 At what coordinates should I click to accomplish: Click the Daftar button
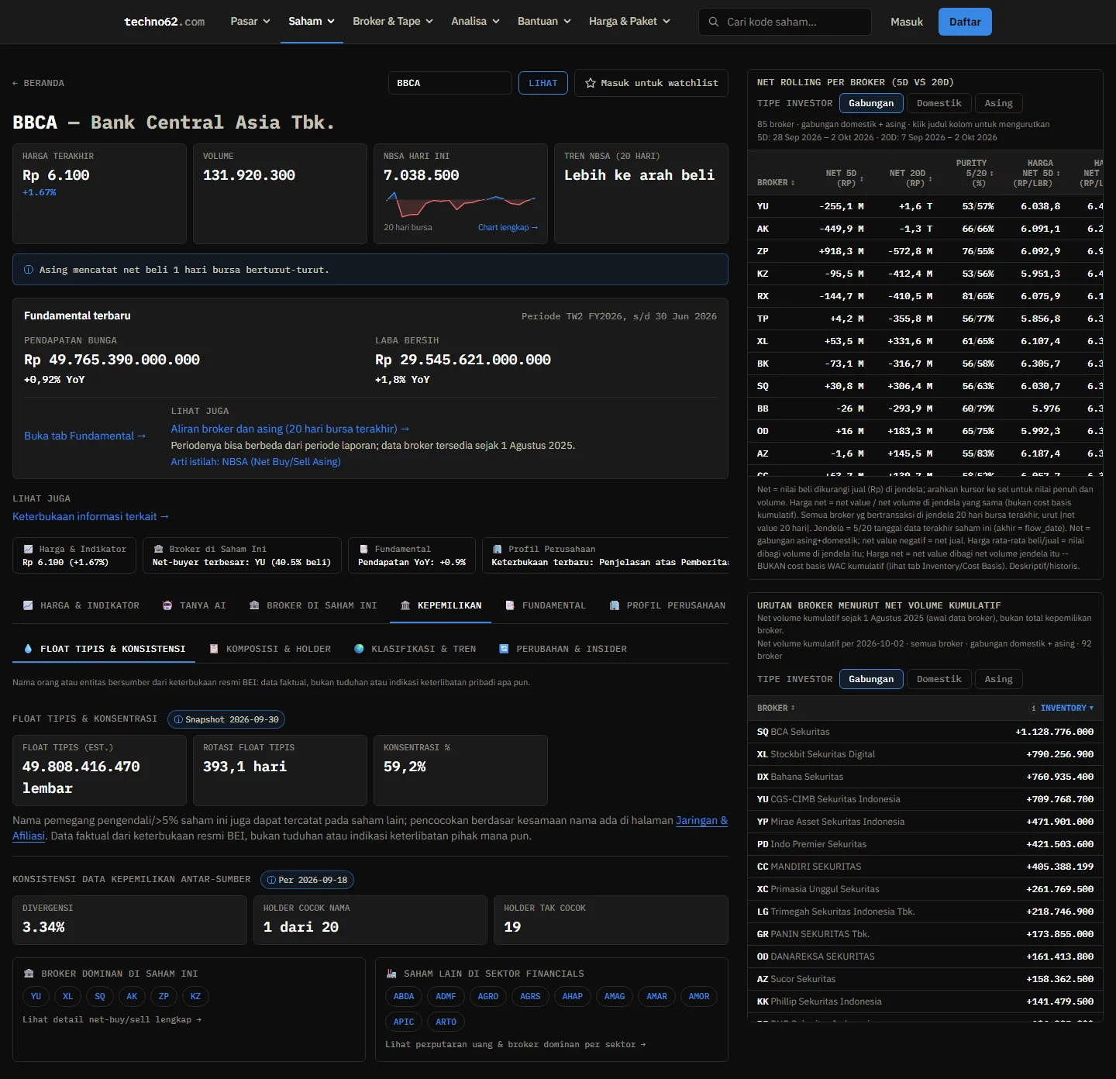(965, 22)
